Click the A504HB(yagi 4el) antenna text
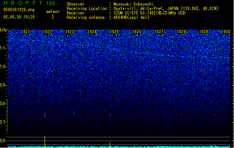Viewport: 234px width, 148px height. [131, 17]
